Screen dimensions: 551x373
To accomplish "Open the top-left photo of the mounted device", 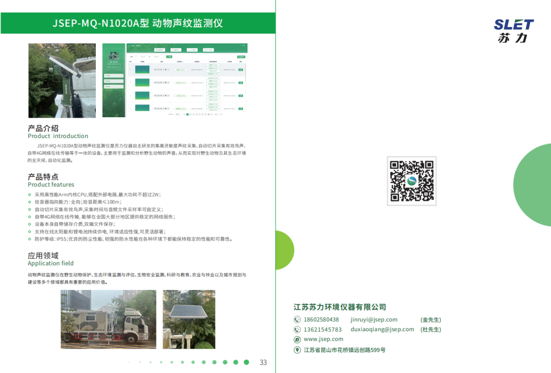I will click(x=62, y=81).
